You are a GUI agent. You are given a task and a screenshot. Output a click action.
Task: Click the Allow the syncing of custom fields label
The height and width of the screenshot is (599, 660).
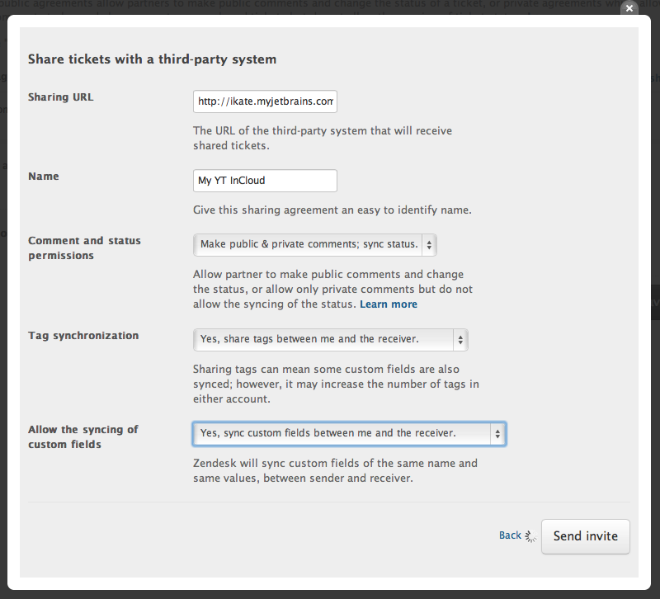82,436
